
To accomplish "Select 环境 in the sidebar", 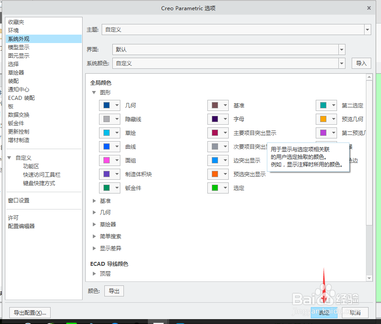I will tap(44, 30).
